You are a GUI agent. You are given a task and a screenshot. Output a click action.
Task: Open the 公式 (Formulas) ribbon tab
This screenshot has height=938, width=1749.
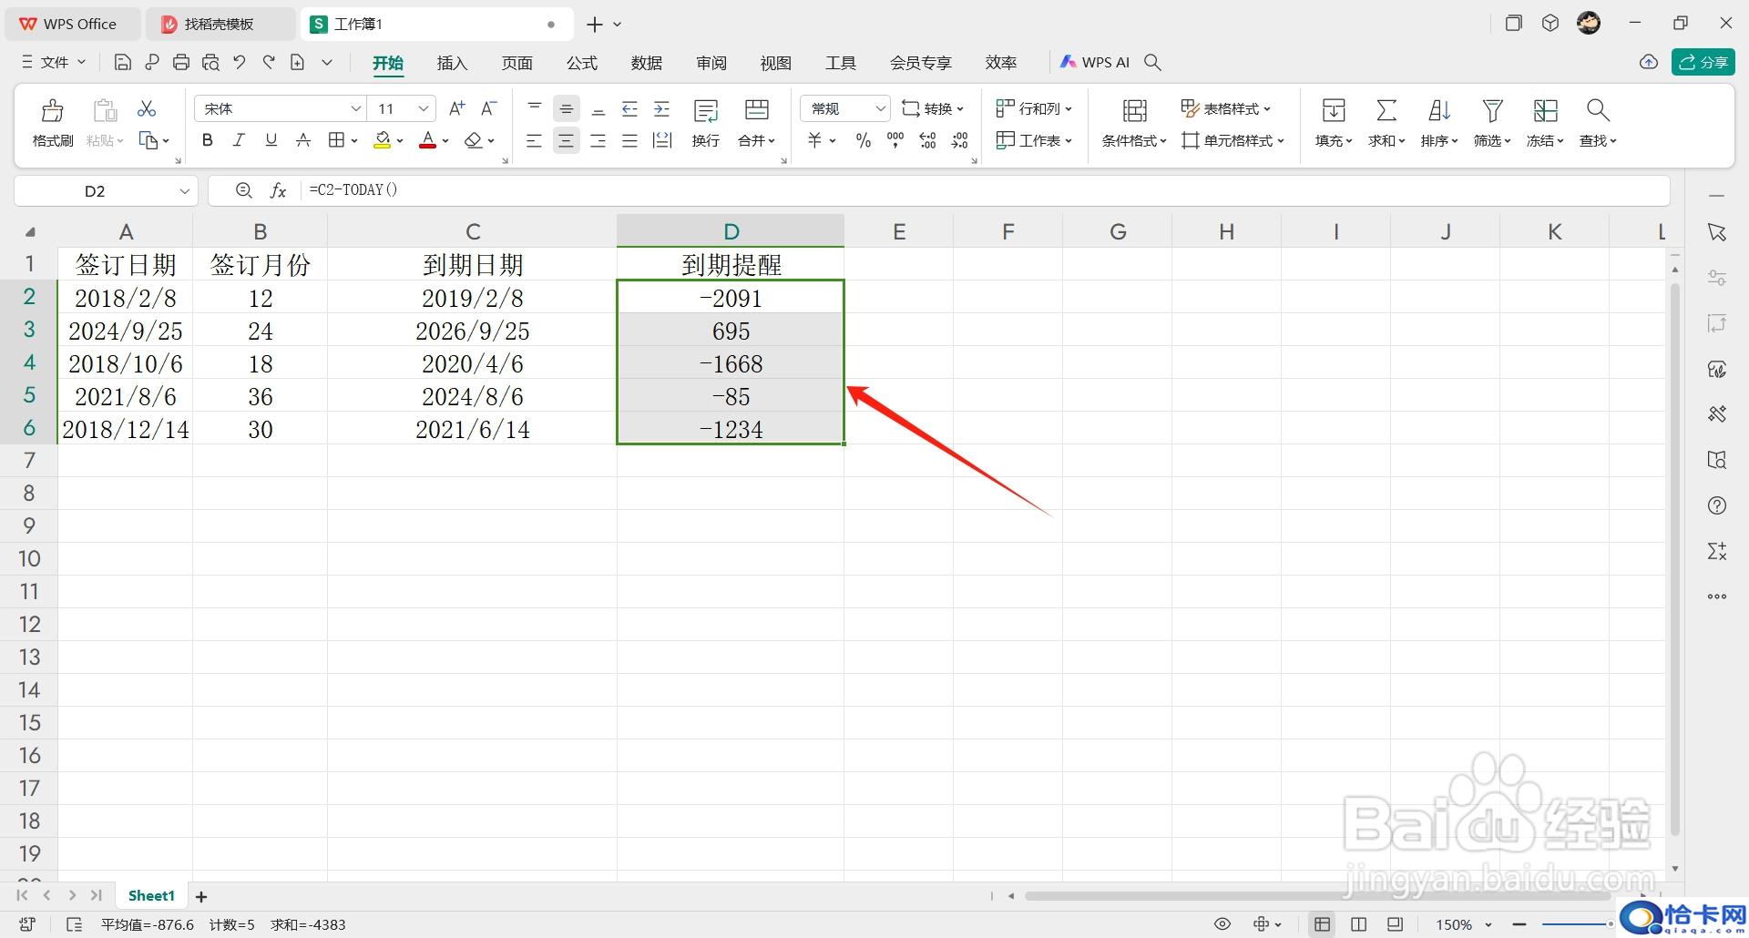click(581, 63)
